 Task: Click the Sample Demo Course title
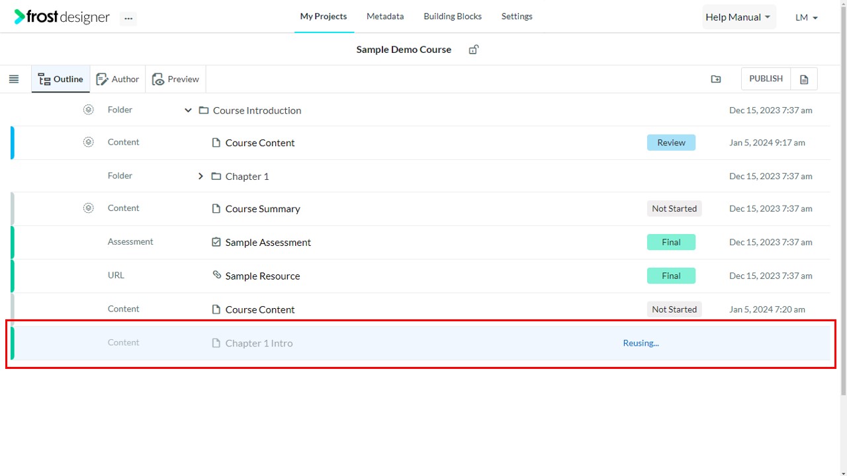point(404,50)
